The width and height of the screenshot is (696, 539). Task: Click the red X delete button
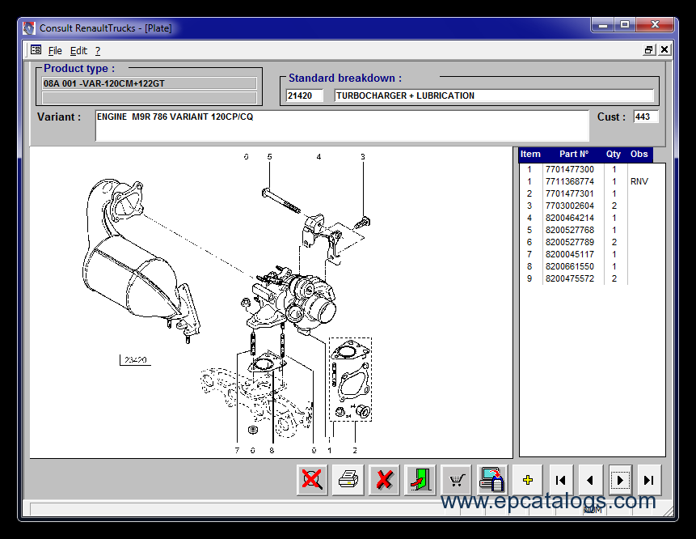384,480
